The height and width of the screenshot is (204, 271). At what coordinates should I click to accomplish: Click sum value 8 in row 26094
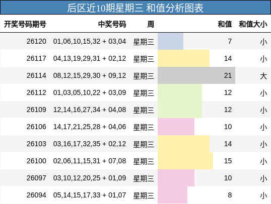[x=230, y=195]
